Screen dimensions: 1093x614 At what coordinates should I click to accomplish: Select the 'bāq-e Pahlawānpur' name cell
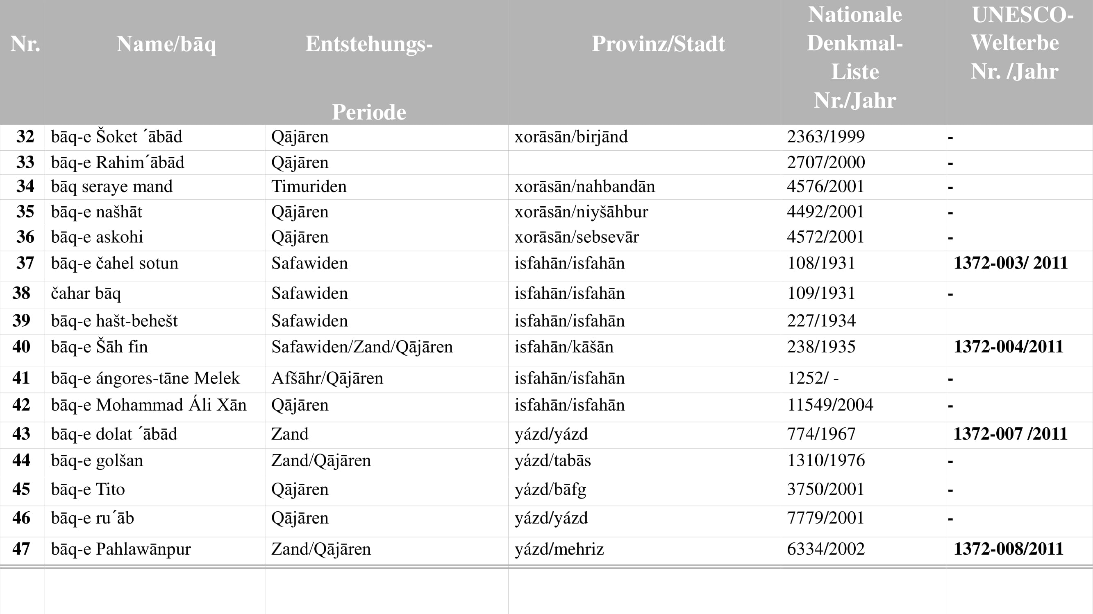[x=121, y=549]
